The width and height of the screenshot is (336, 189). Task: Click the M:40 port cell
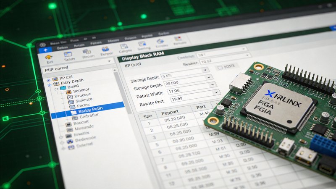point(205,114)
